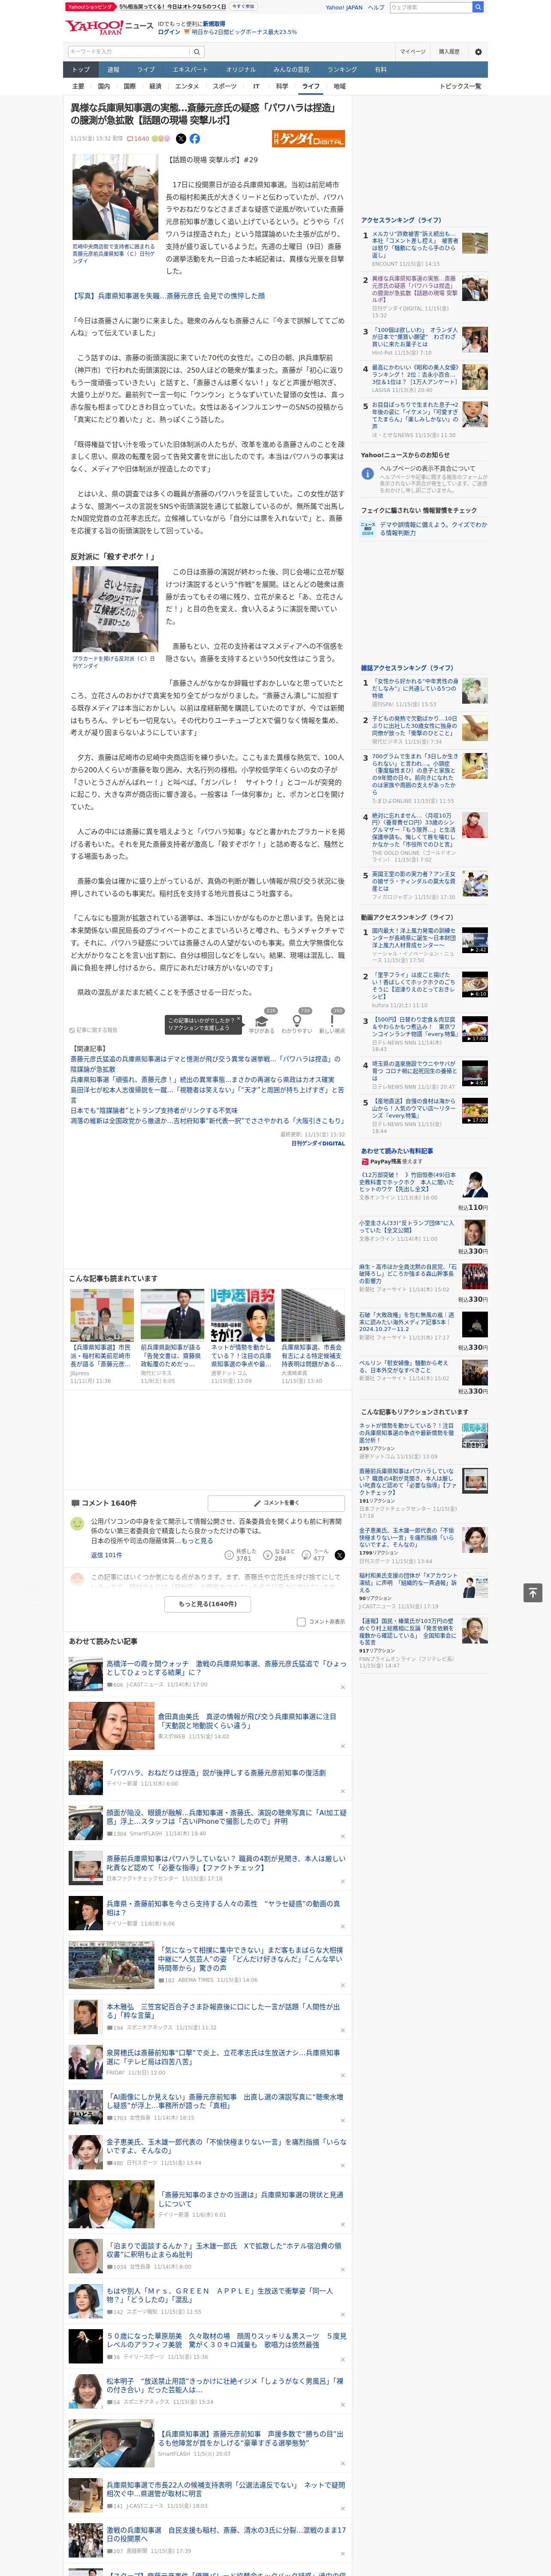Select the トップ tab
Image resolution: width=551 pixels, height=2576 pixels.
point(81,70)
